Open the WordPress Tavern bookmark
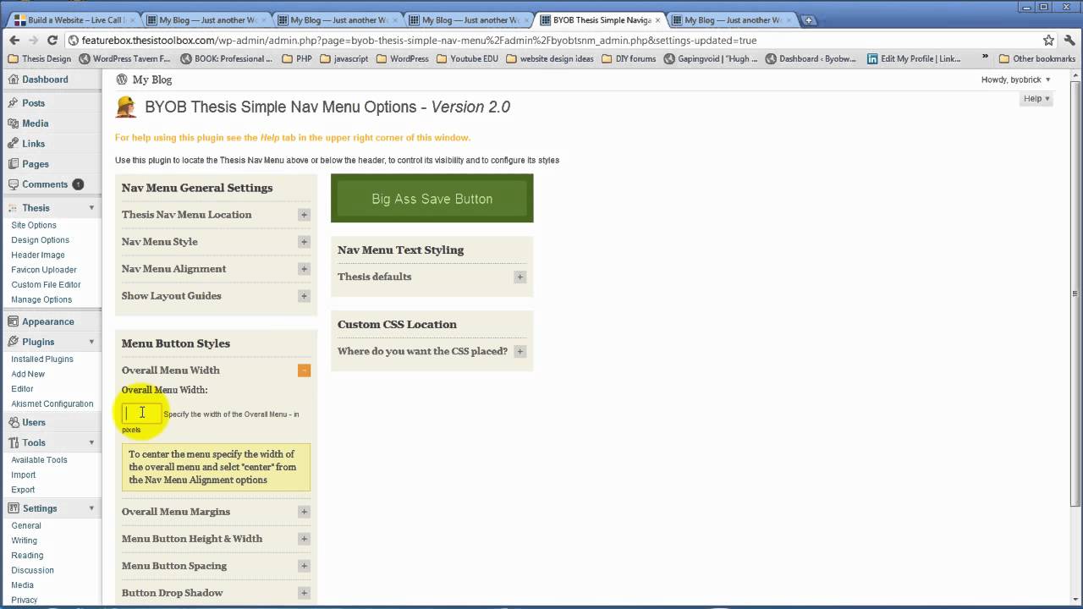Image resolution: width=1083 pixels, height=609 pixels. tap(124, 59)
